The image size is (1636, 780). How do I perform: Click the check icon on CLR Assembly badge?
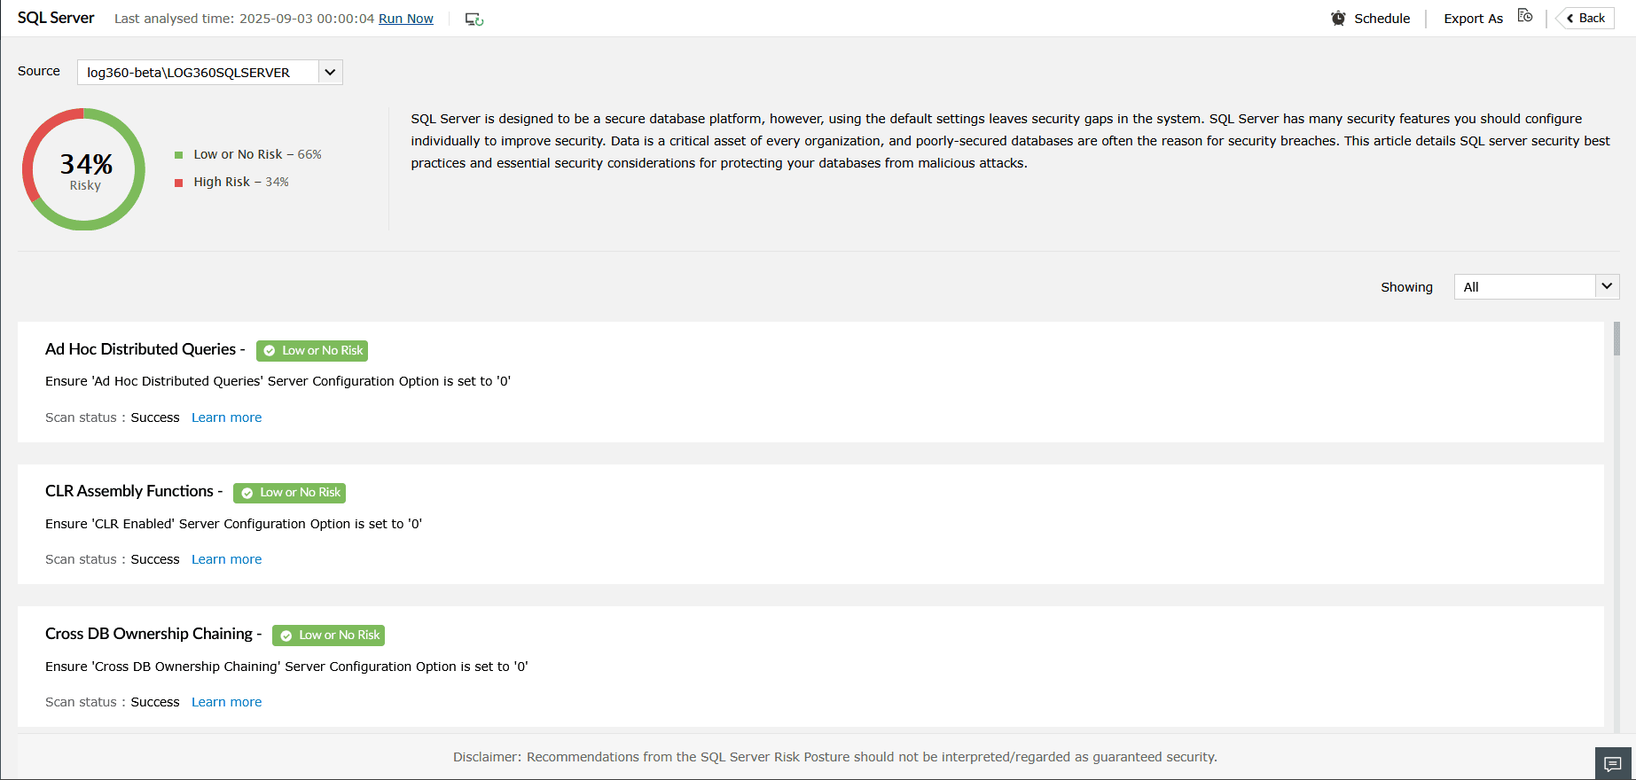pyautogui.click(x=247, y=493)
